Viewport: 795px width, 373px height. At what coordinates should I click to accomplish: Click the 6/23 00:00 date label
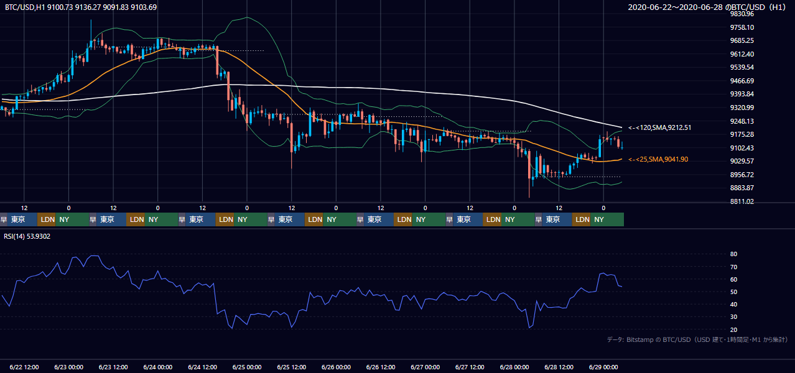click(69, 367)
